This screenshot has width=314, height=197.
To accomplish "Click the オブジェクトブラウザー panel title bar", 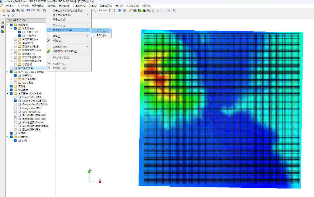I will 25,20.
